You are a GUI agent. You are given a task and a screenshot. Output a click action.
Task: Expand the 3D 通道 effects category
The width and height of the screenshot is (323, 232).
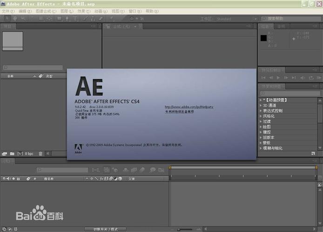coord(261,105)
